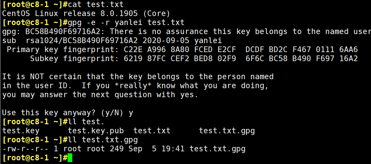Click the green terminal cursor block
The width and height of the screenshot is (371, 164).
[x=70, y=158]
